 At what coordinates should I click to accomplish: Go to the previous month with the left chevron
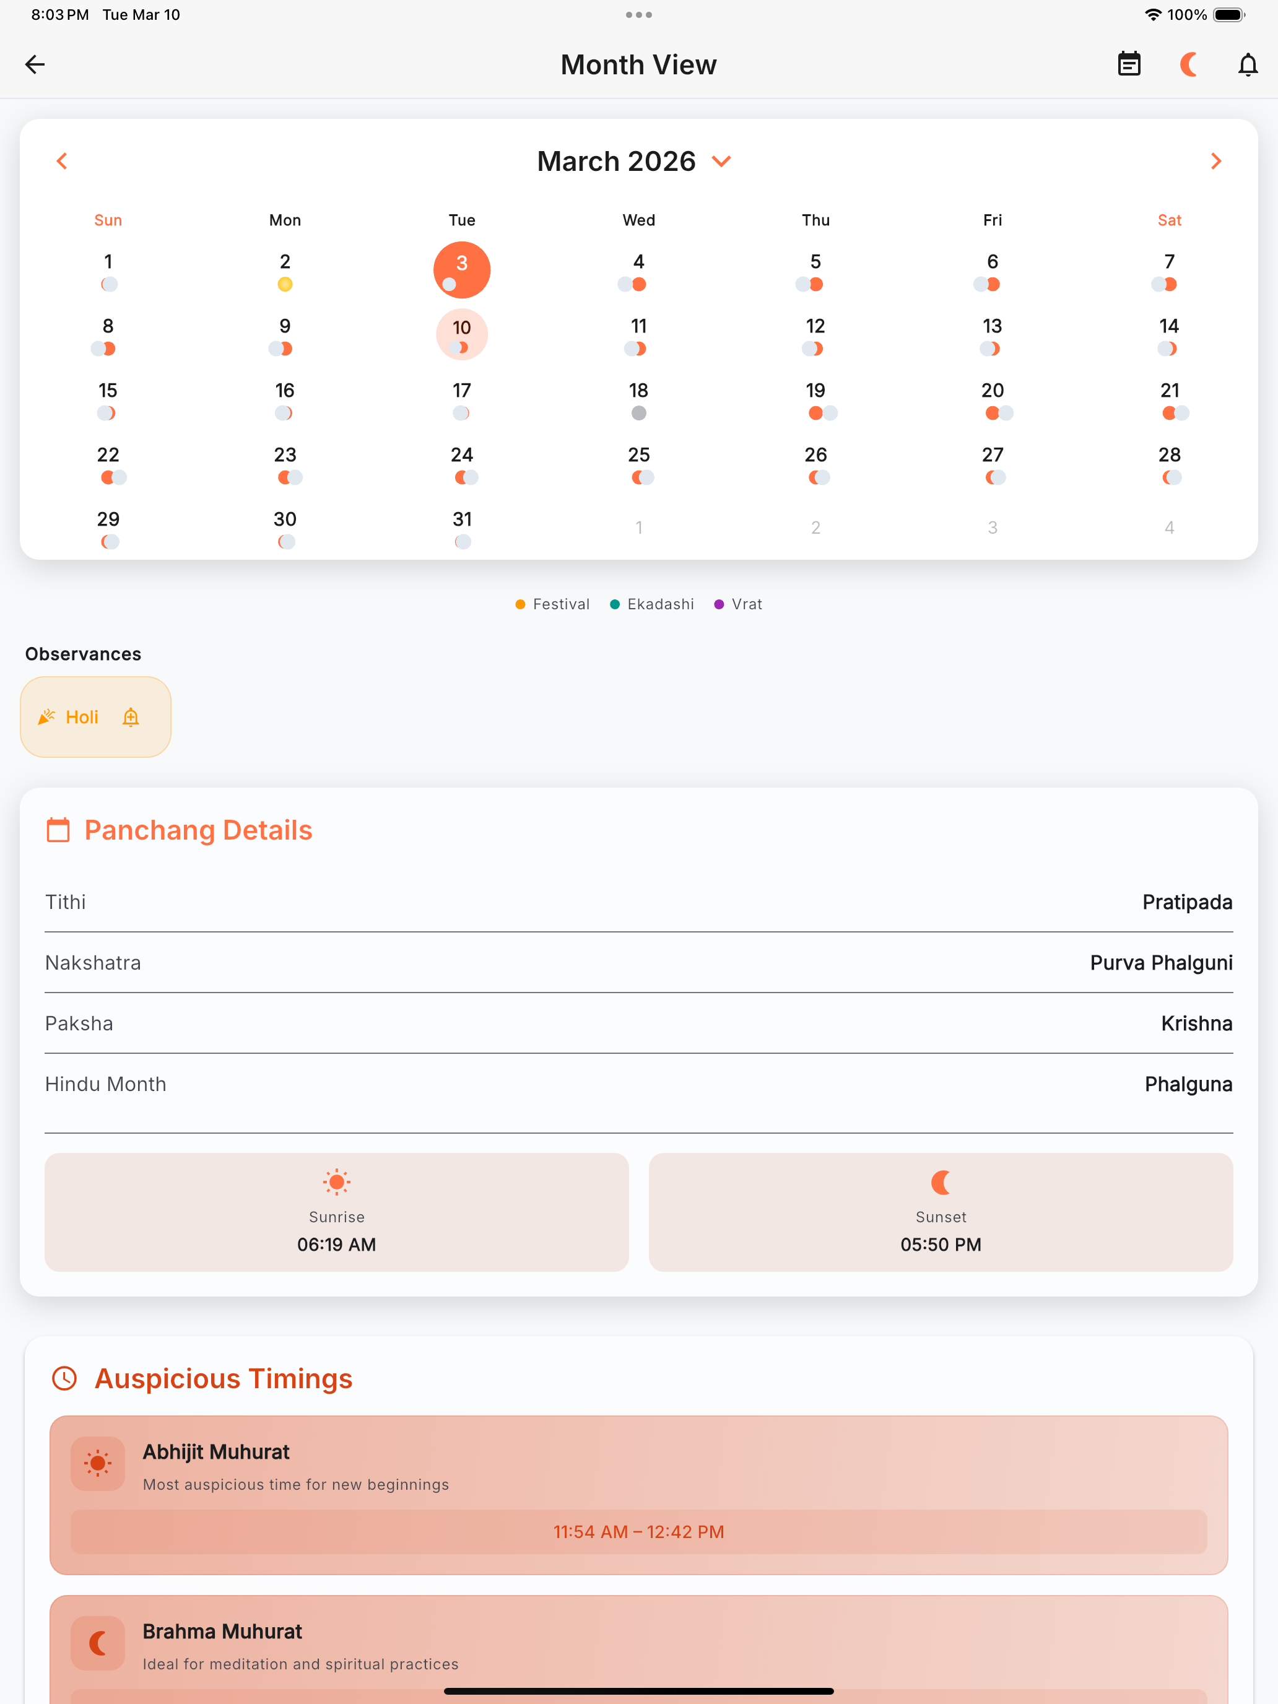point(63,161)
